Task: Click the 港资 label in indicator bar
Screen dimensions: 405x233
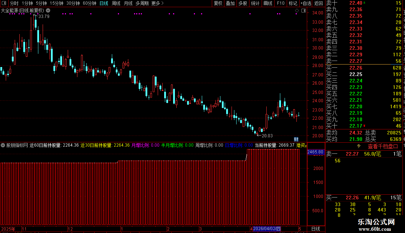Action: [301, 146]
